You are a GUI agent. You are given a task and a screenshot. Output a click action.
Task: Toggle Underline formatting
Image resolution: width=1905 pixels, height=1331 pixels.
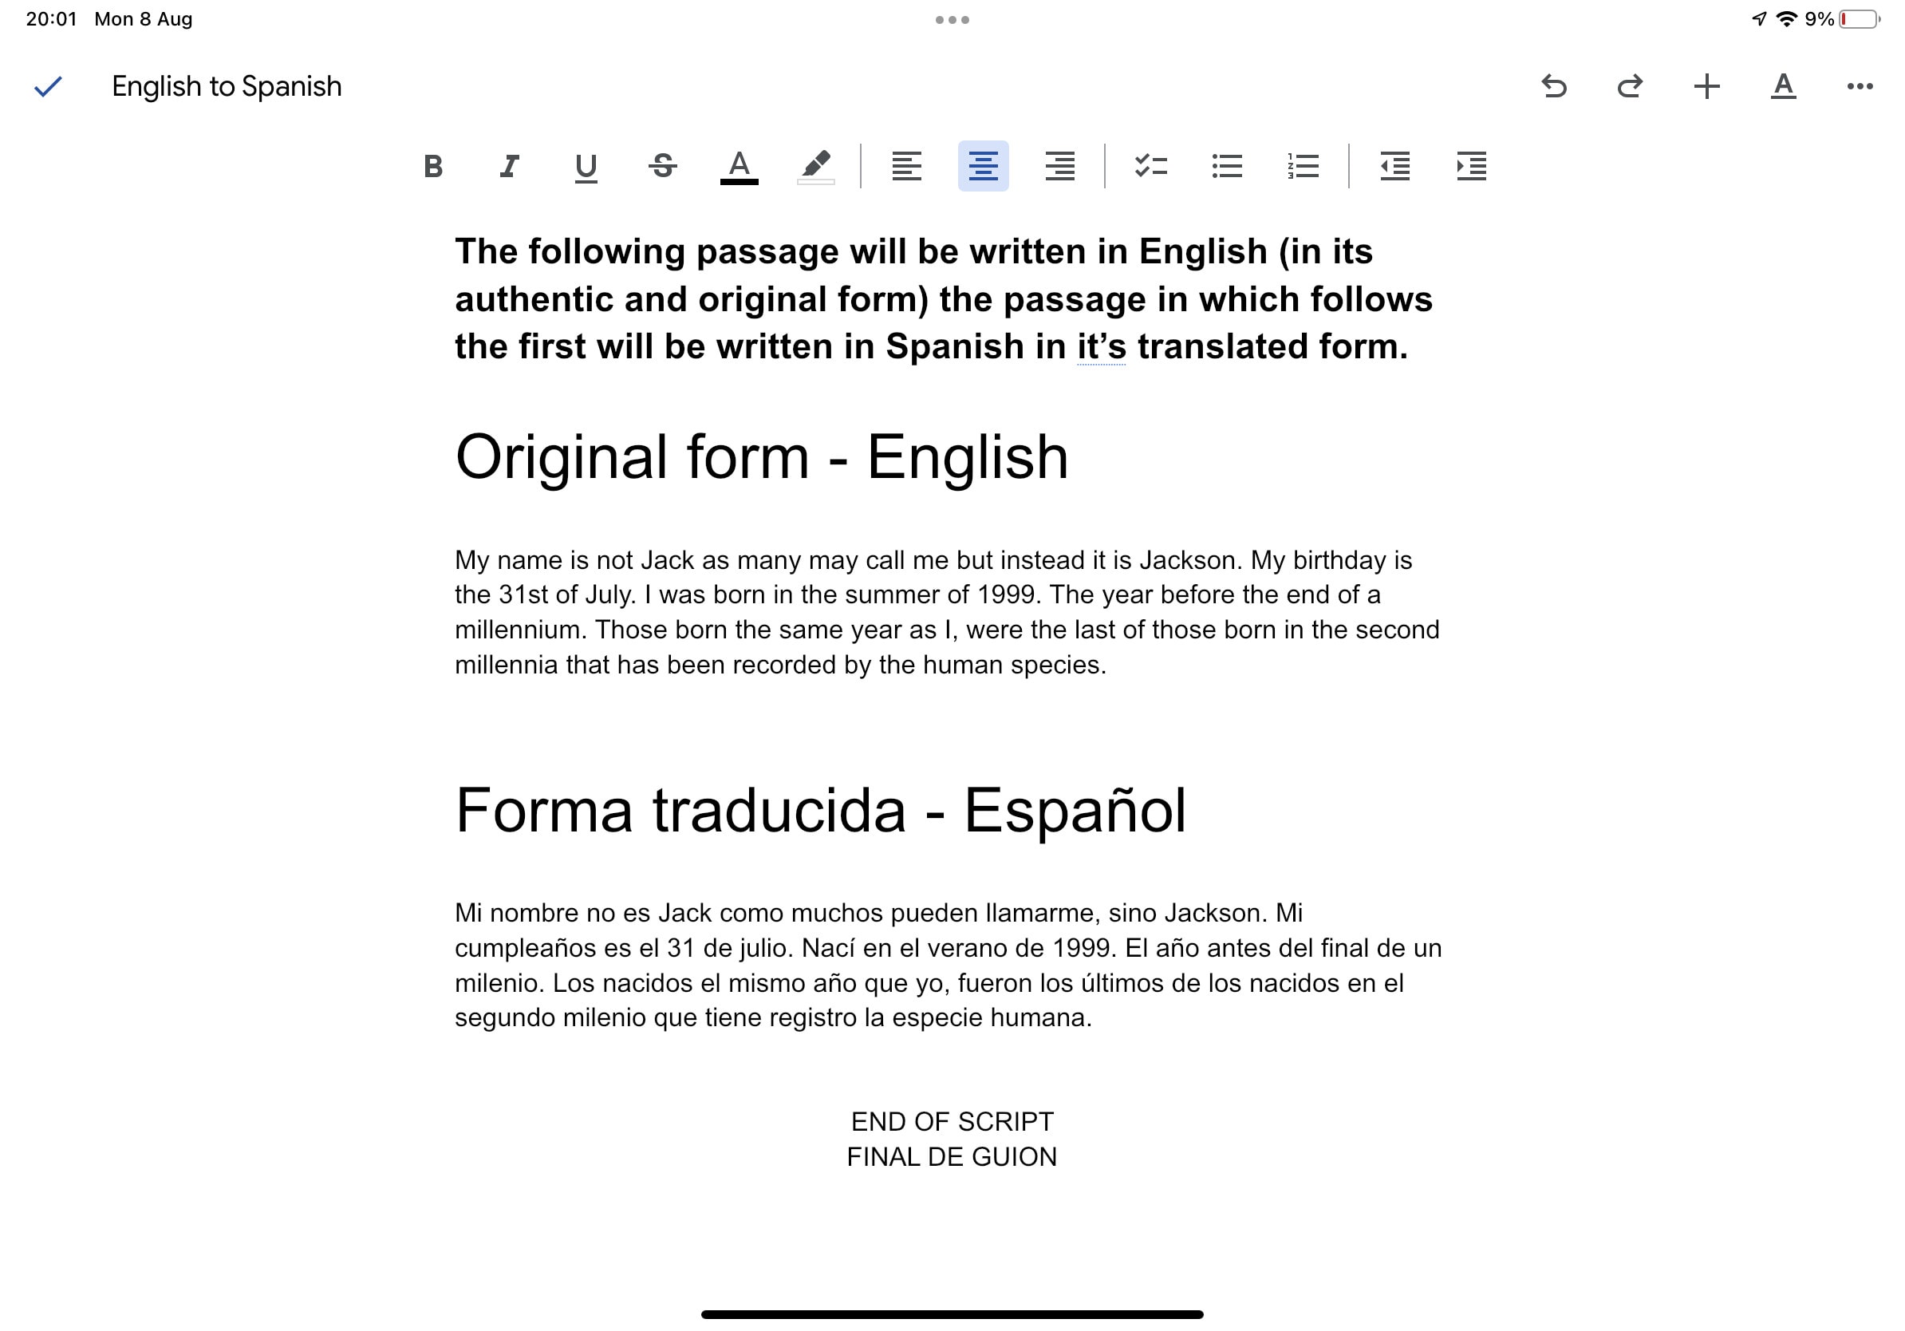pos(586,168)
